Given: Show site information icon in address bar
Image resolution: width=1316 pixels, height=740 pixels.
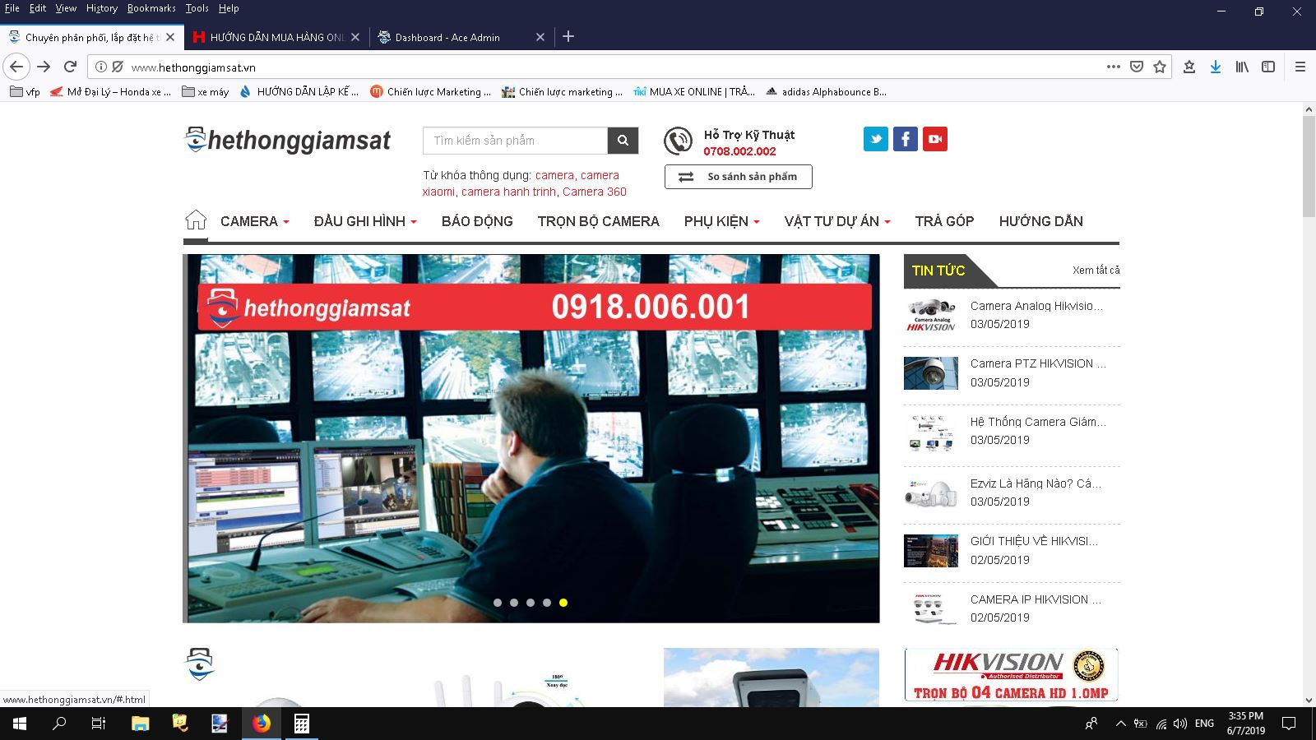Looking at the screenshot, I should pos(101,67).
